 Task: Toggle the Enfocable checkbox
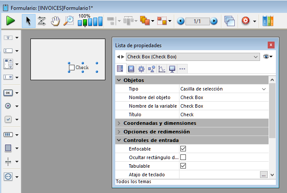pyautogui.click(x=183, y=148)
